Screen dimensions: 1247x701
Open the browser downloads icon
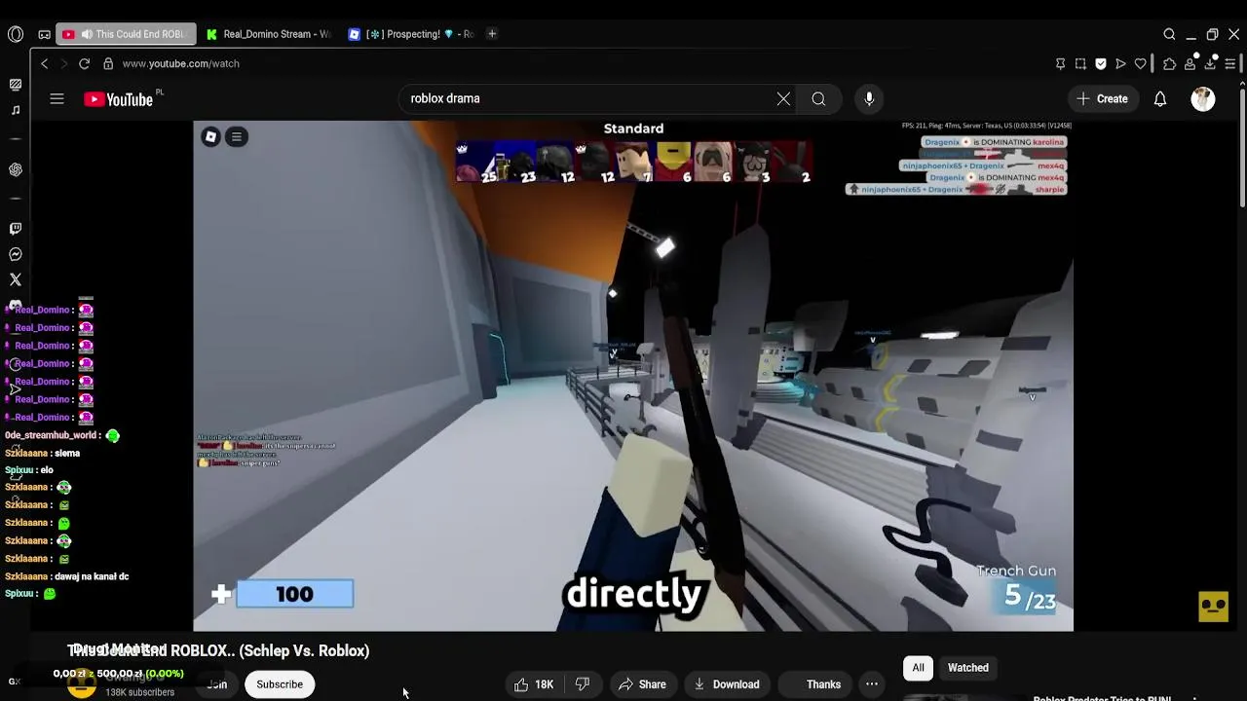click(1210, 63)
